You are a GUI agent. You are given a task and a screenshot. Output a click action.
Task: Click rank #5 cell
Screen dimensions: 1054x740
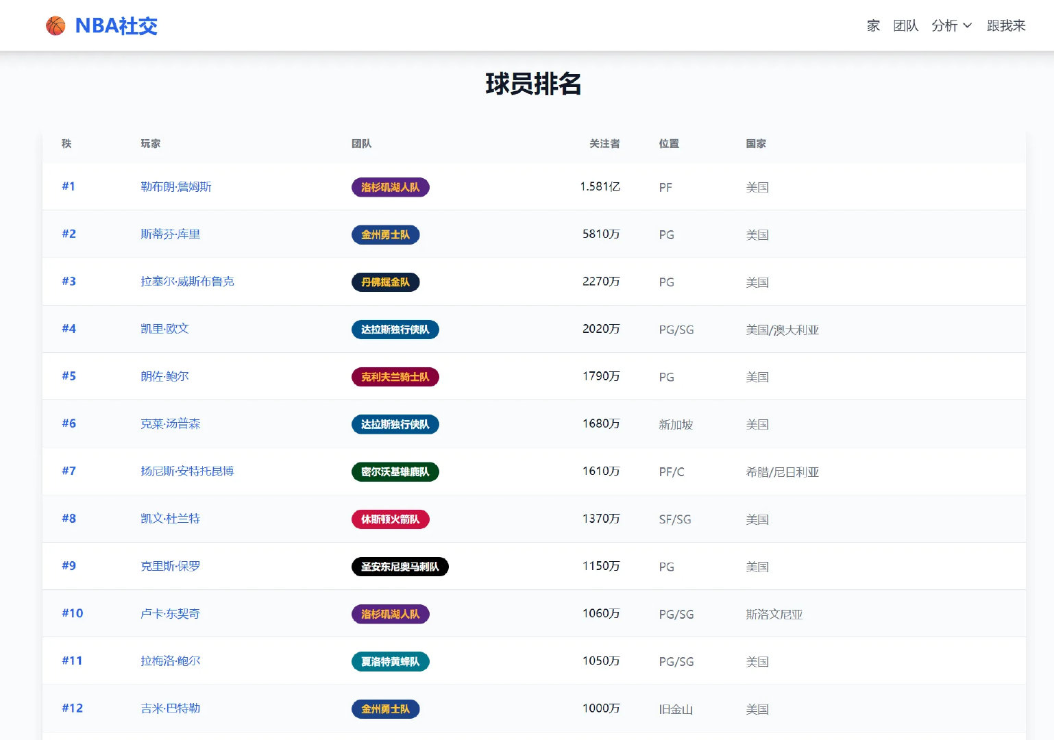pos(69,375)
